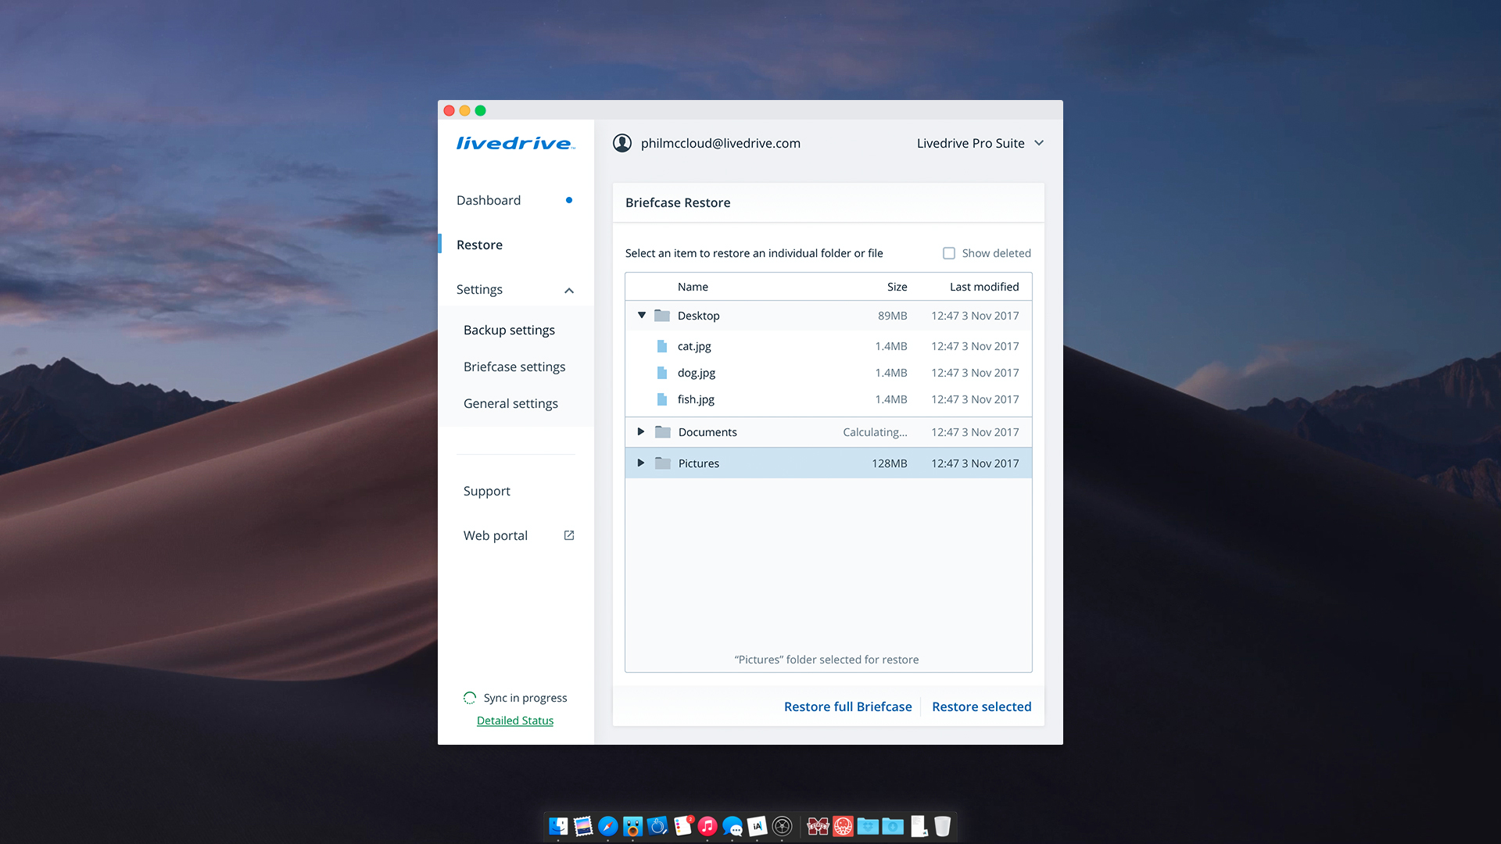This screenshot has width=1501, height=844.
Task: Open the blue apple-pencil app in dock
Action: 658,826
